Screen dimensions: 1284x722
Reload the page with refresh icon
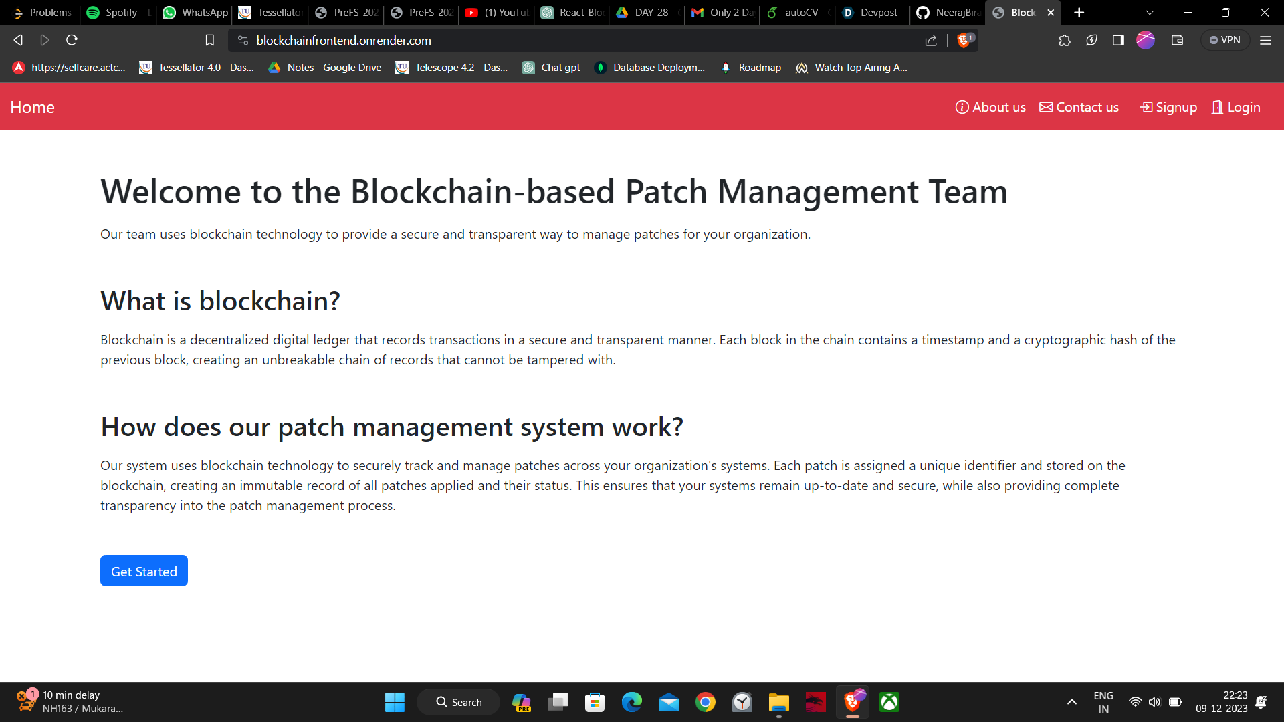[x=72, y=41]
